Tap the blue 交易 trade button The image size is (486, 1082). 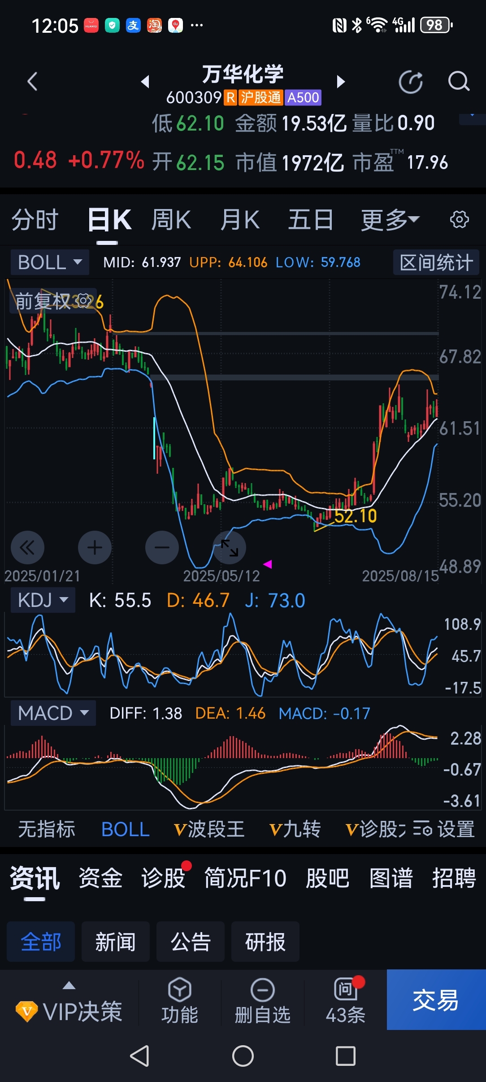click(x=436, y=999)
